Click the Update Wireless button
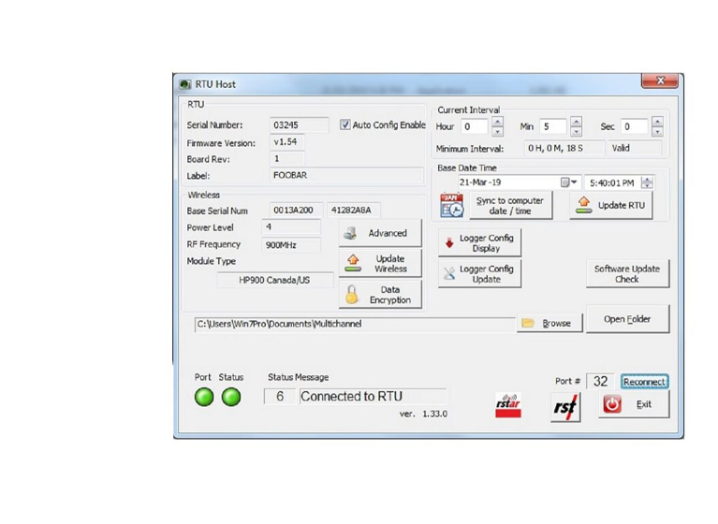Viewport: 718px width, 524px height. (380, 264)
